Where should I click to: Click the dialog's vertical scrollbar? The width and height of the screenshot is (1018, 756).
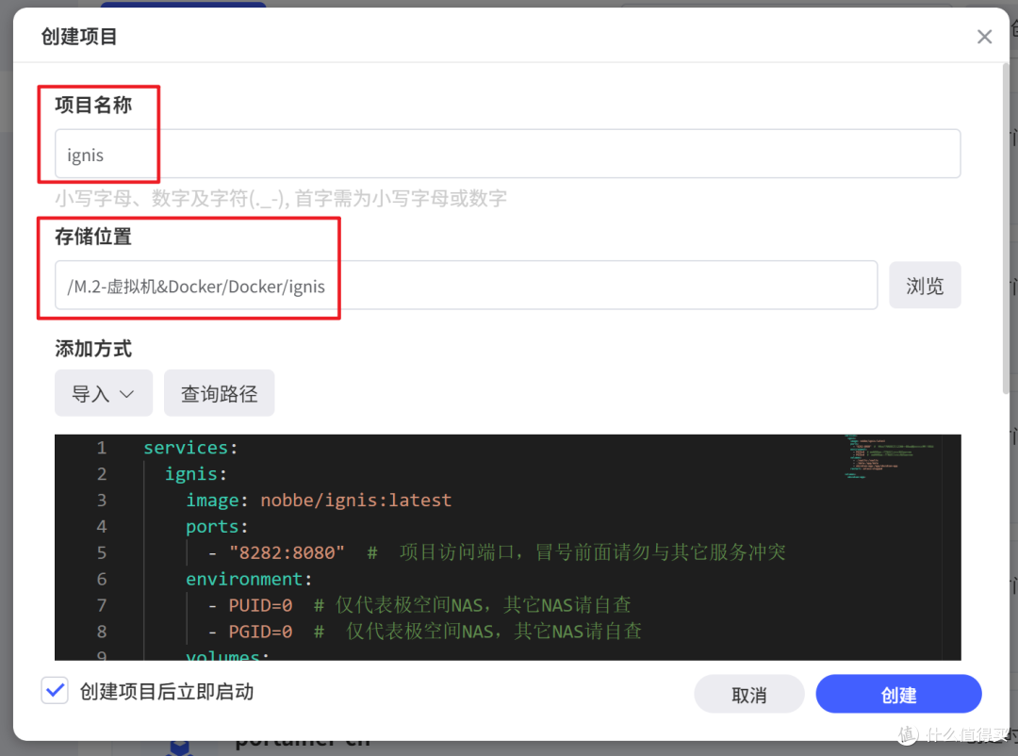tap(1006, 227)
